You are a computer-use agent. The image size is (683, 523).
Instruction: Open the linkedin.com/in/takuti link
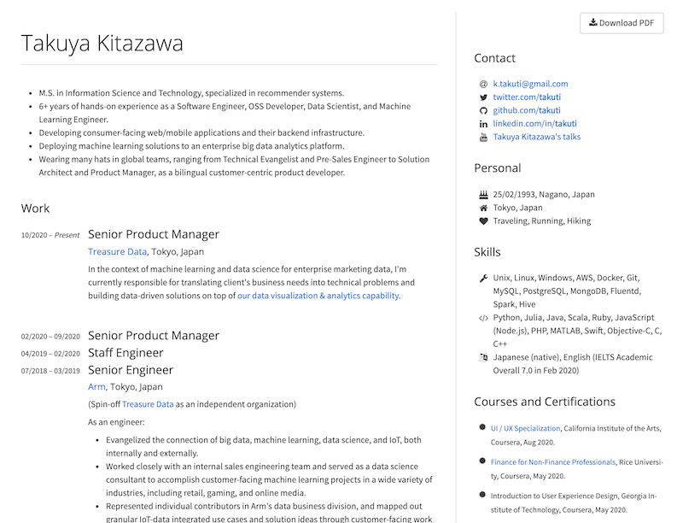[x=534, y=123]
